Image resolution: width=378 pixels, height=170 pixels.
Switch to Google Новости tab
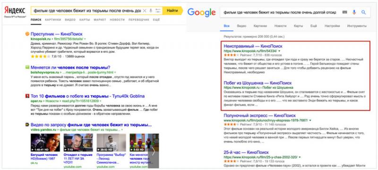point(280,26)
